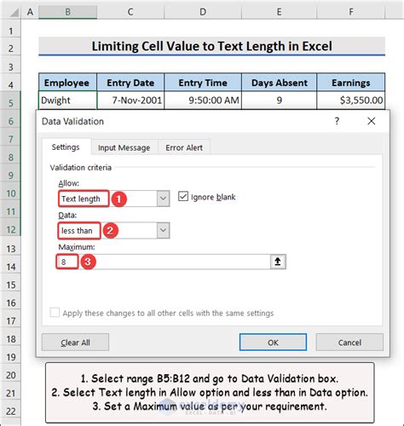Click the cell with 9:50:00 AM

coord(203,100)
